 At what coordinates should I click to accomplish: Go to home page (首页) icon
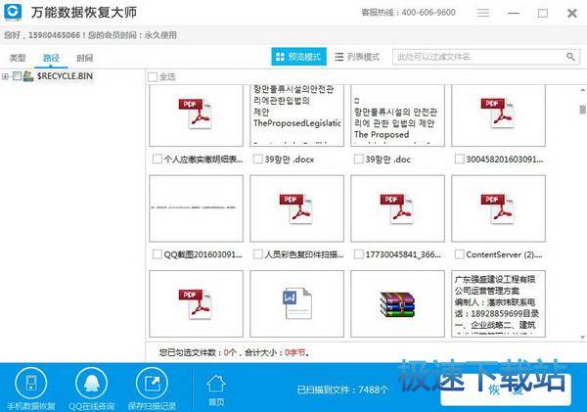tap(216, 384)
